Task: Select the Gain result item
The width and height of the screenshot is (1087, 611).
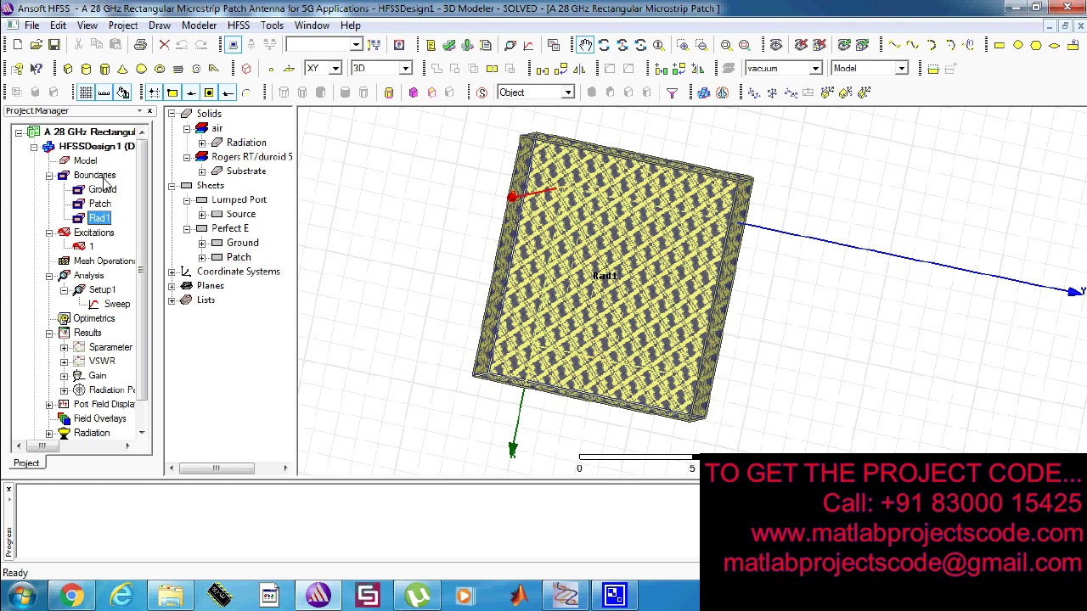Action: tap(98, 375)
